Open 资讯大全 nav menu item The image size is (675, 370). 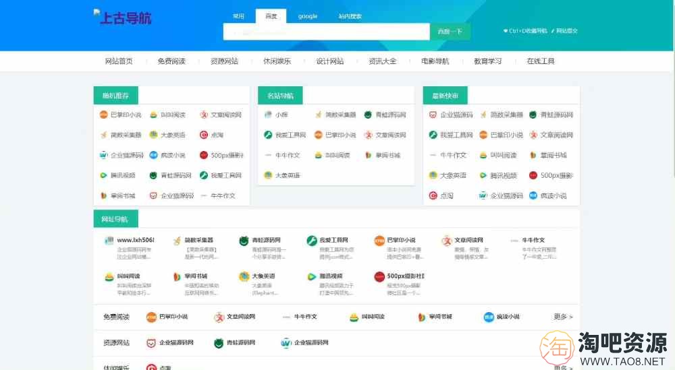click(382, 61)
